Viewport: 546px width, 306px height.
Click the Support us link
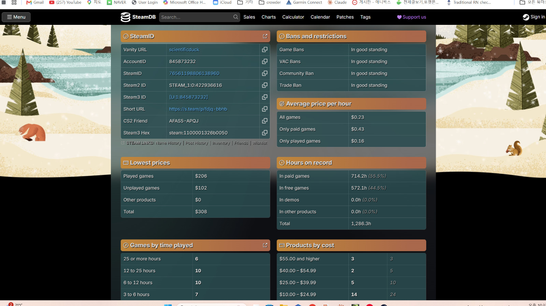click(x=412, y=17)
